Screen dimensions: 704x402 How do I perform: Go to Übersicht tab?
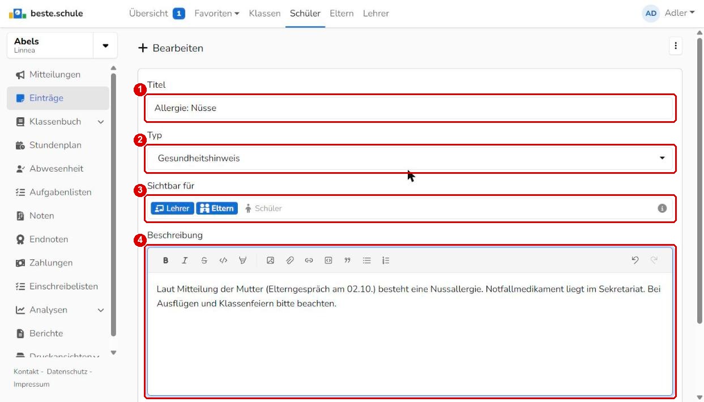(149, 13)
